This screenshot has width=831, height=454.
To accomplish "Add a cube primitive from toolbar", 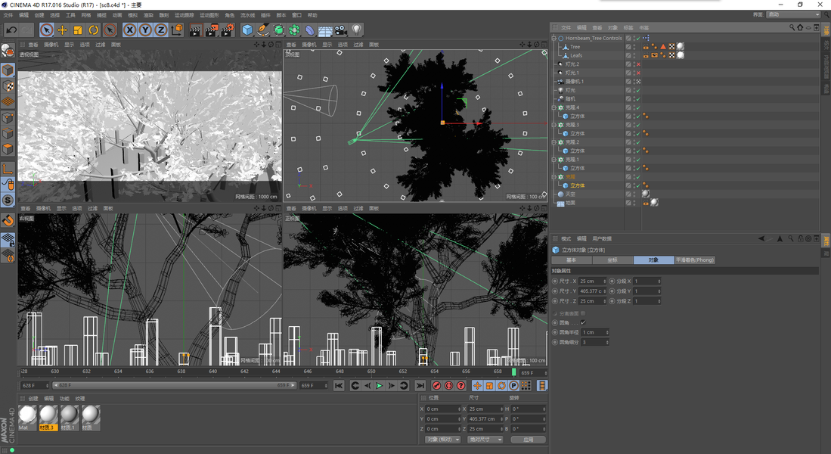I will coord(247,30).
